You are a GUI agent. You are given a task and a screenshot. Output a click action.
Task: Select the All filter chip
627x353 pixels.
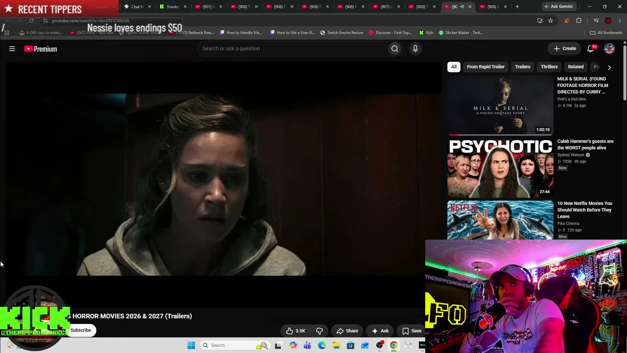pos(454,67)
